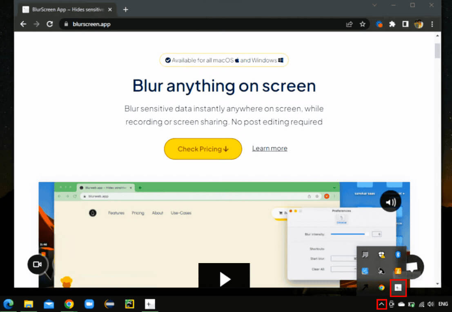Viewport: 452px width, 312px height.
Task: Open a new browser tab
Action: [x=125, y=9]
